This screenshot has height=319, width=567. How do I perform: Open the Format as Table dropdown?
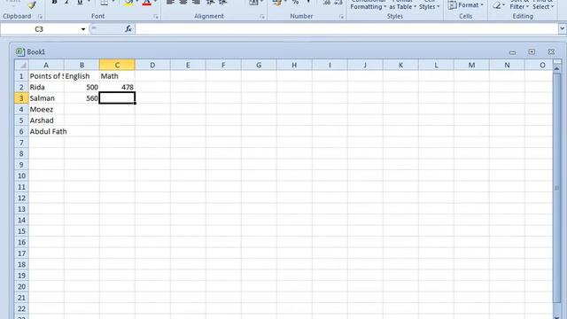402,4
